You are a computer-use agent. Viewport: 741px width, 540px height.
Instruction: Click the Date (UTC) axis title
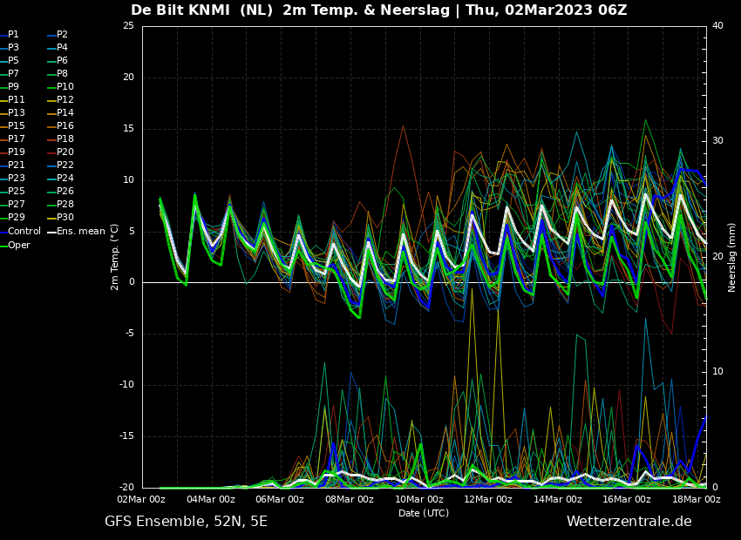424,514
